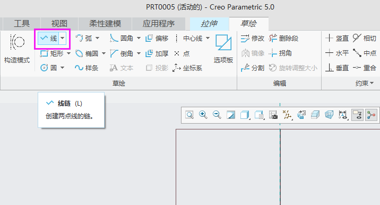
Task: Open the Applications (应用程序) tab
Action: [x=159, y=24]
